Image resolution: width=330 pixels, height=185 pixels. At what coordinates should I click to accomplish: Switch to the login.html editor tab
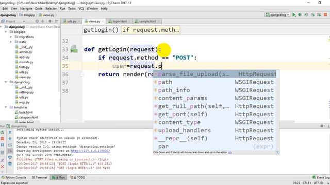pyautogui.click(x=119, y=22)
